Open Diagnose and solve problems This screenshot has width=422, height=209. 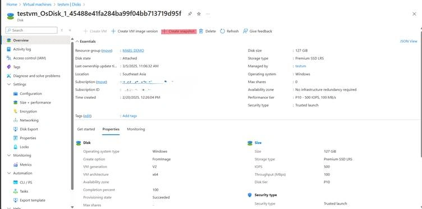[36, 76]
